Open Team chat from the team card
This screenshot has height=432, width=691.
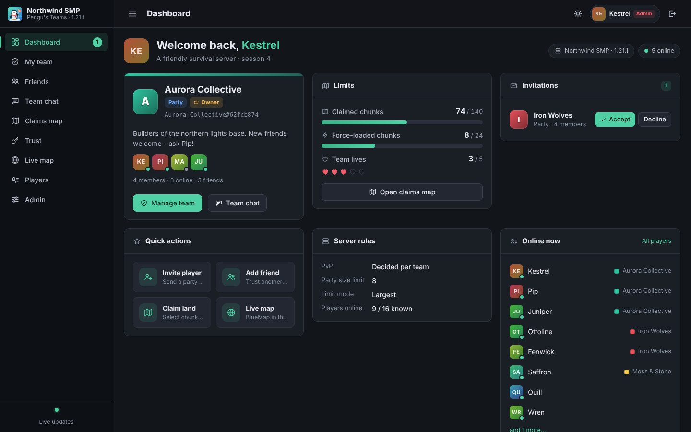coord(237,203)
